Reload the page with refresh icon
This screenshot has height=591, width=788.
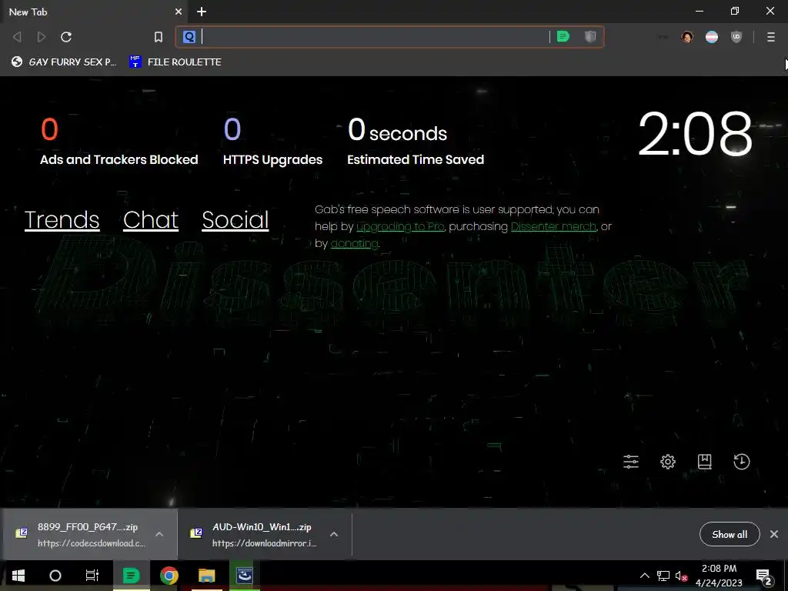click(x=66, y=37)
